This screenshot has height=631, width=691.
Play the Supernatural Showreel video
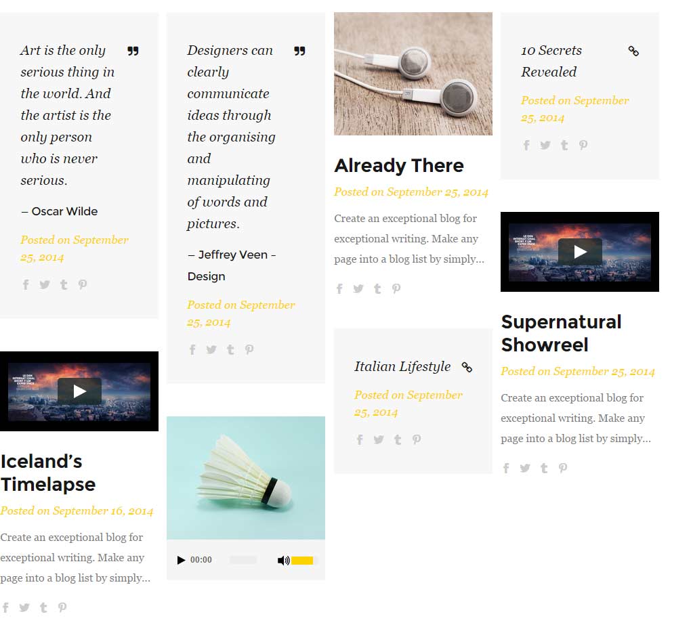pos(580,252)
